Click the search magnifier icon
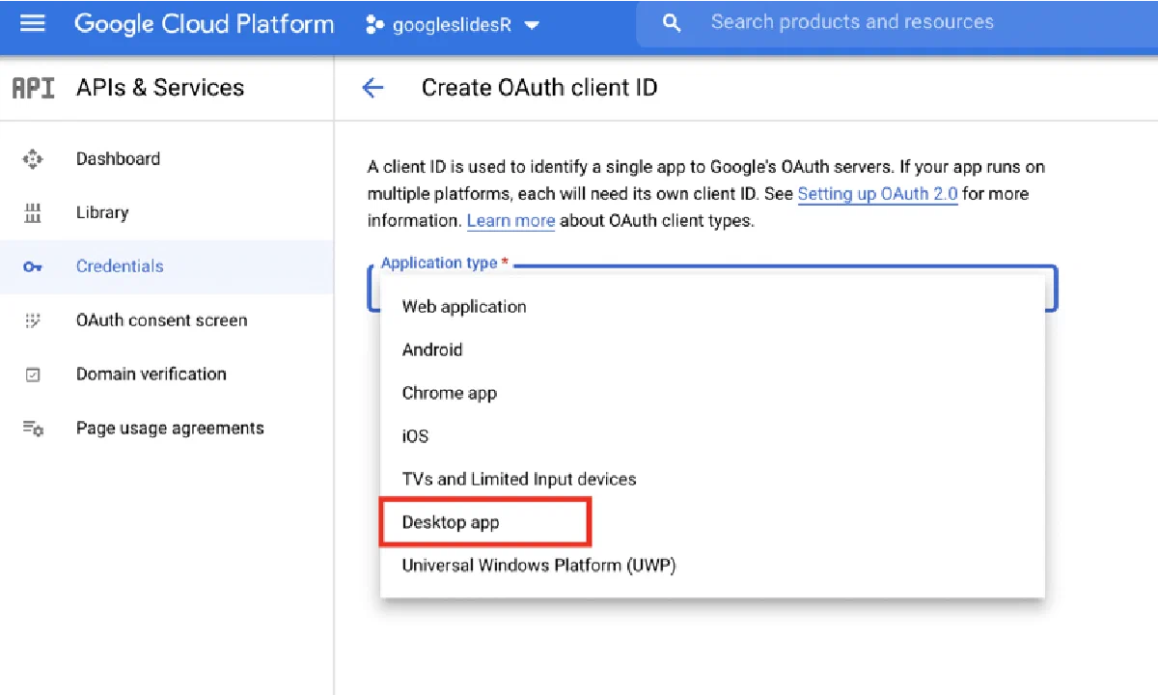The height and width of the screenshot is (695, 1158). [673, 23]
